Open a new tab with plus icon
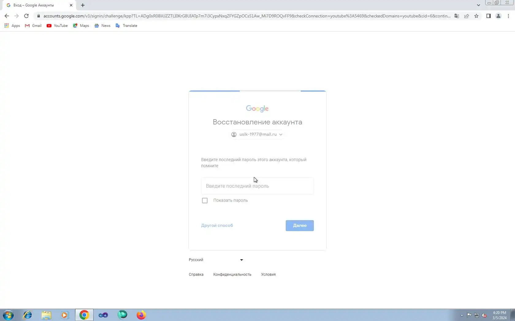 click(x=83, y=5)
